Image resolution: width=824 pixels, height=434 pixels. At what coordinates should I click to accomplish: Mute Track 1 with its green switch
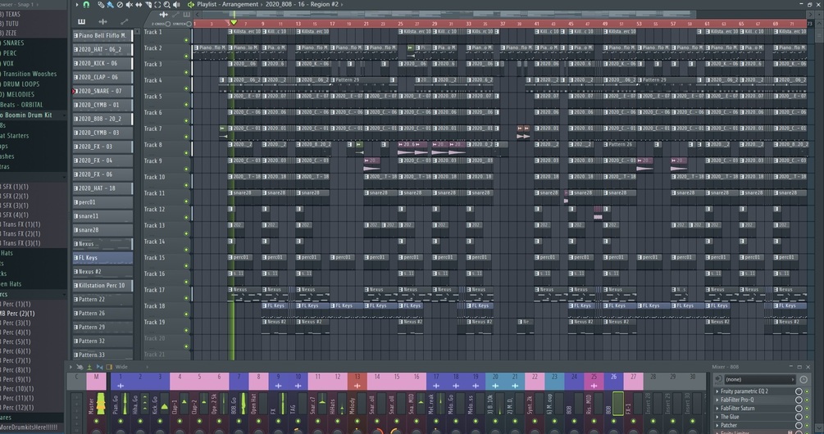click(x=186, y=40)
